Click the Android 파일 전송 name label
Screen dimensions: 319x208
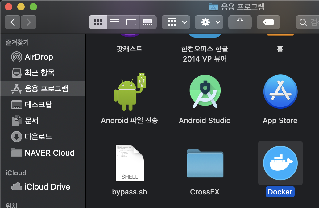pyautogui.click(x=130, y=121)
